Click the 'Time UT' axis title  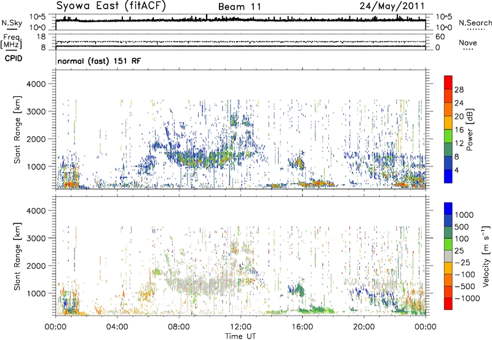point(240,336)
